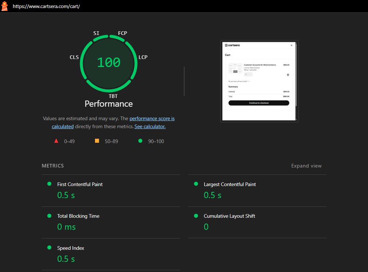Expand the First Contentful Paint metric
Screen dimensions: 368x272
(x=111, y=190)
